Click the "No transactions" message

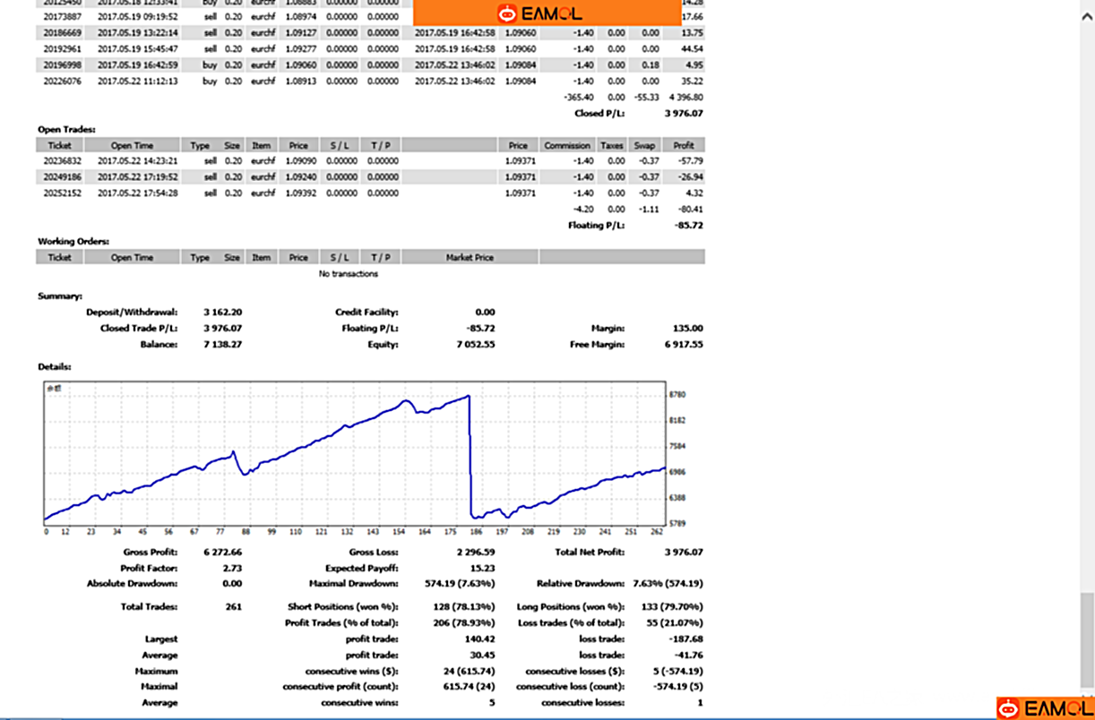pos(349,274)
